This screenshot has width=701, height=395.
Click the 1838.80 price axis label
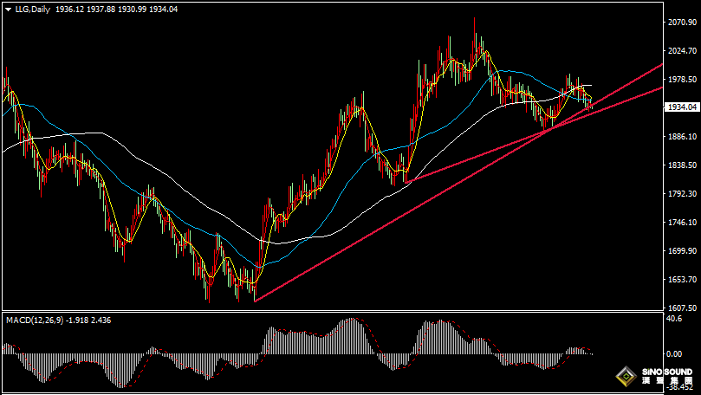pyautogui.click(x=682, y=165)
